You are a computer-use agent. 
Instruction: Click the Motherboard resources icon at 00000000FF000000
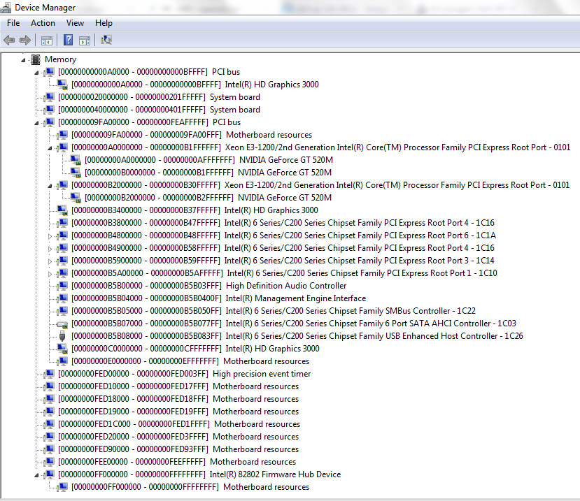click(62, 486)
